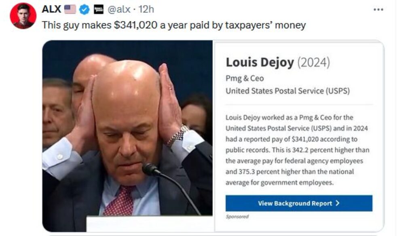Click ALX's red profile avatar
414x236 pixels.
[23, 16]
